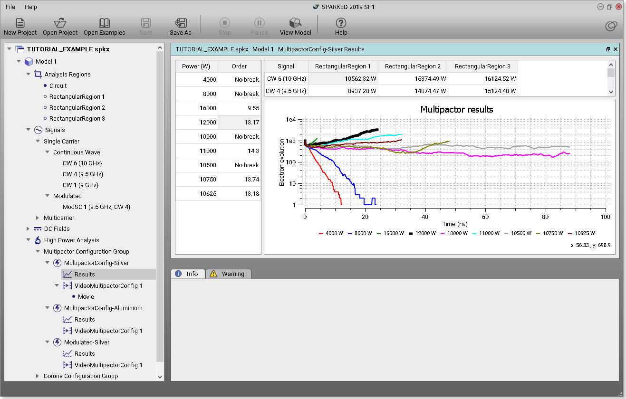
Task: Expand the Corona Configuration Group node
Action: [x=38, y=376]
